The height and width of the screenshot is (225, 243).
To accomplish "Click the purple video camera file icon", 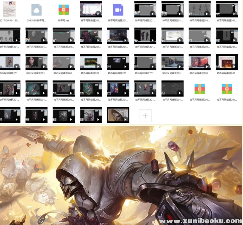I will point(118,10).
